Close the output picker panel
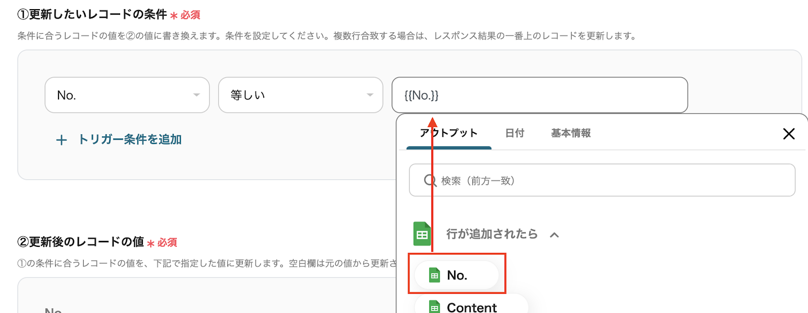This screenshot has width=808, height=313. click(788, 134)
